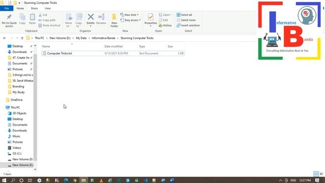
Task: Open the Copy to menu
Action: [x=79, y=20]
